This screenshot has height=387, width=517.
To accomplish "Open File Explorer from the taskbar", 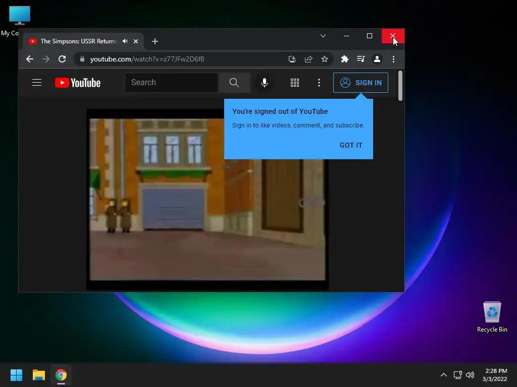I will click(38, 375).
